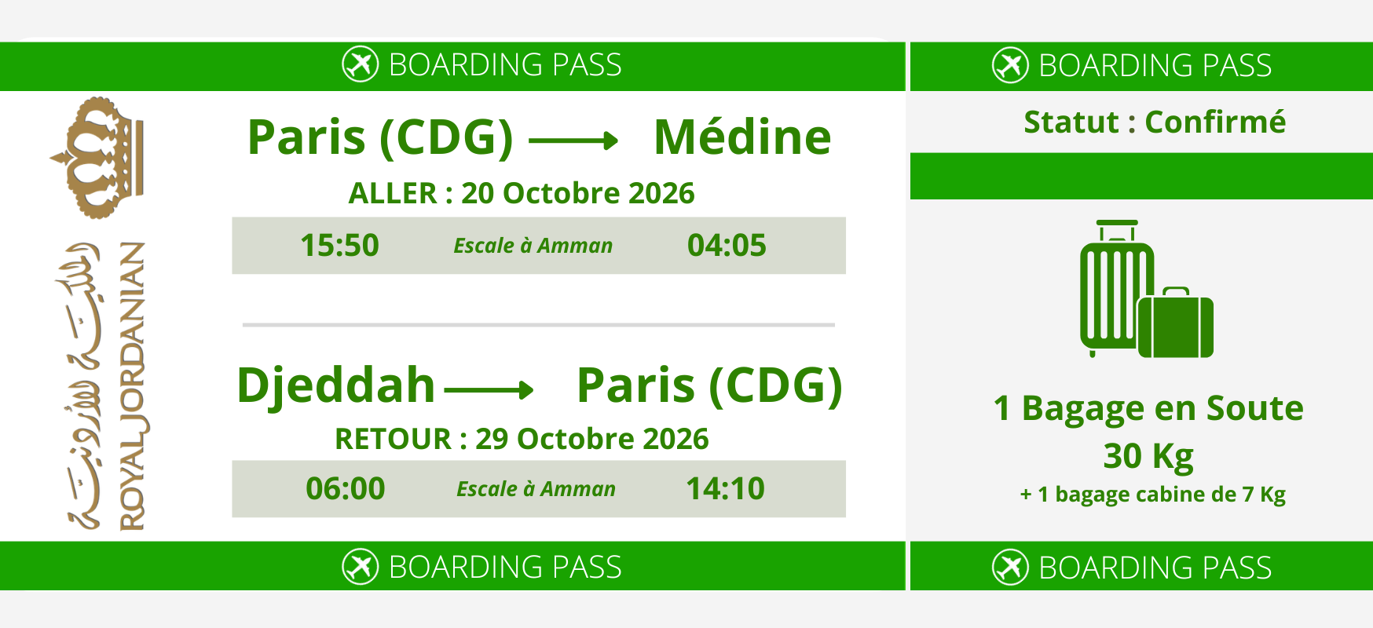This screenshot has height=628, width=1373.
Task: Click the 15:50 departure time
Action: click(x=339, y=246)
